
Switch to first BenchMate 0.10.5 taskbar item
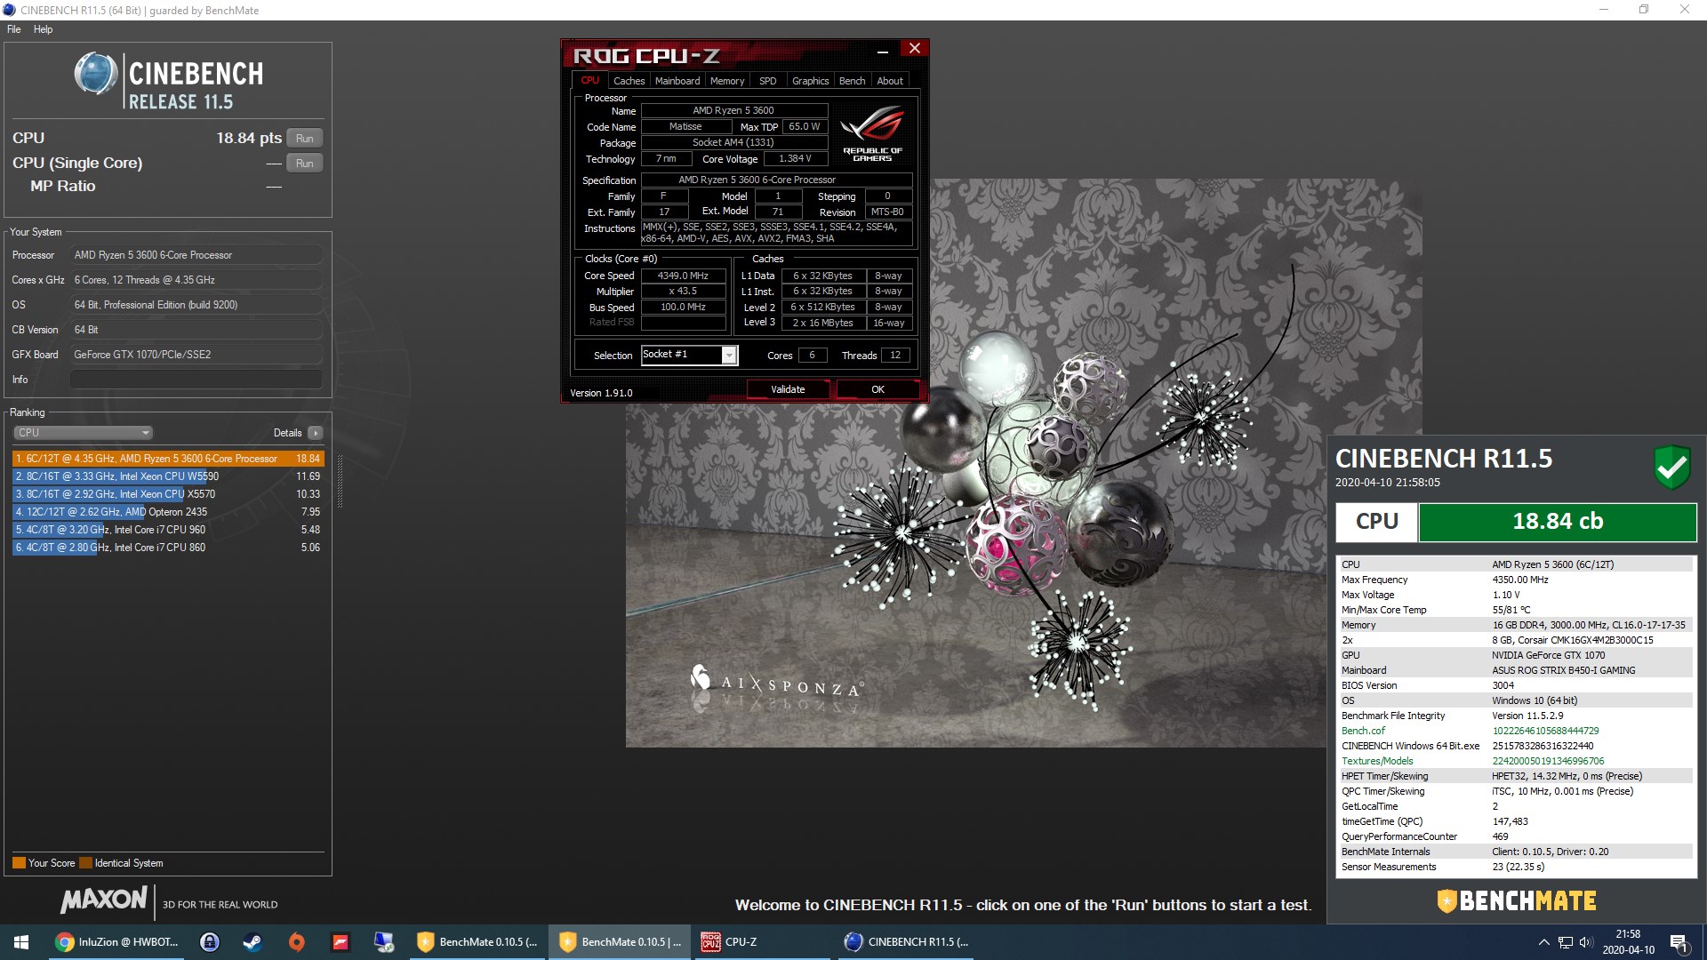[x=477, y=942]
